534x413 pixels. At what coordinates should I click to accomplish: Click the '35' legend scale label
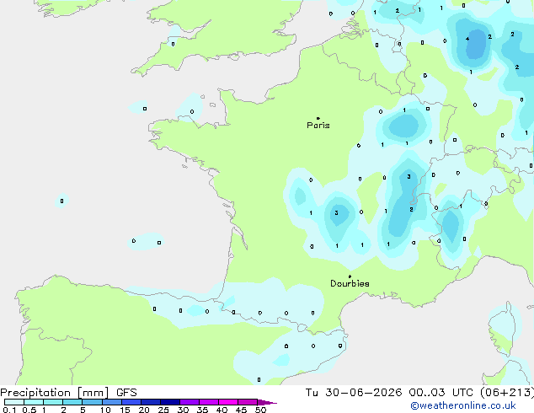click(202, 410)
